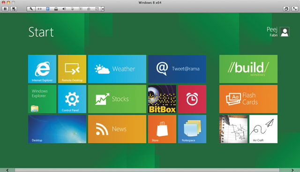Open the Flash Cards tile

pyautogui.click(x=248, y=99)
